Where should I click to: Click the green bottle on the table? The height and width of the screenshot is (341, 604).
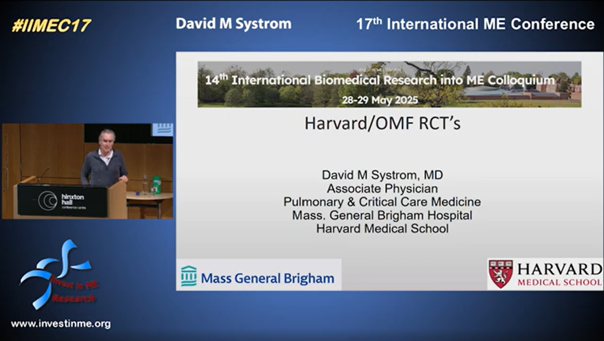click(x=157, y=185)
